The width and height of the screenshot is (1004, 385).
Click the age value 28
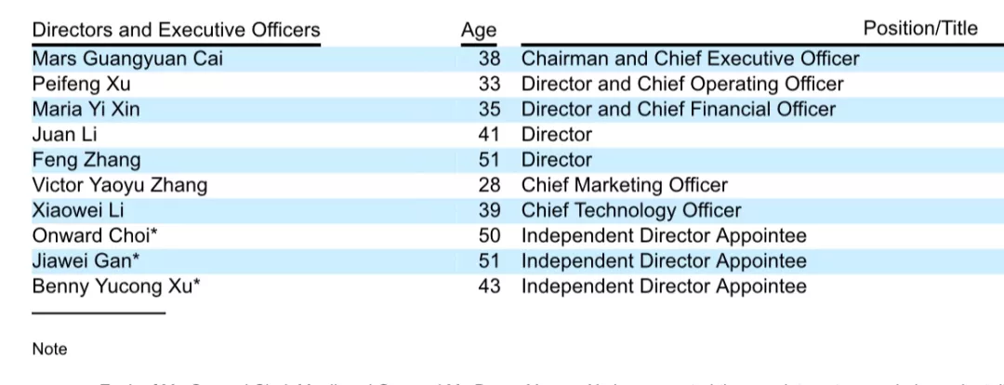(489, 185)
